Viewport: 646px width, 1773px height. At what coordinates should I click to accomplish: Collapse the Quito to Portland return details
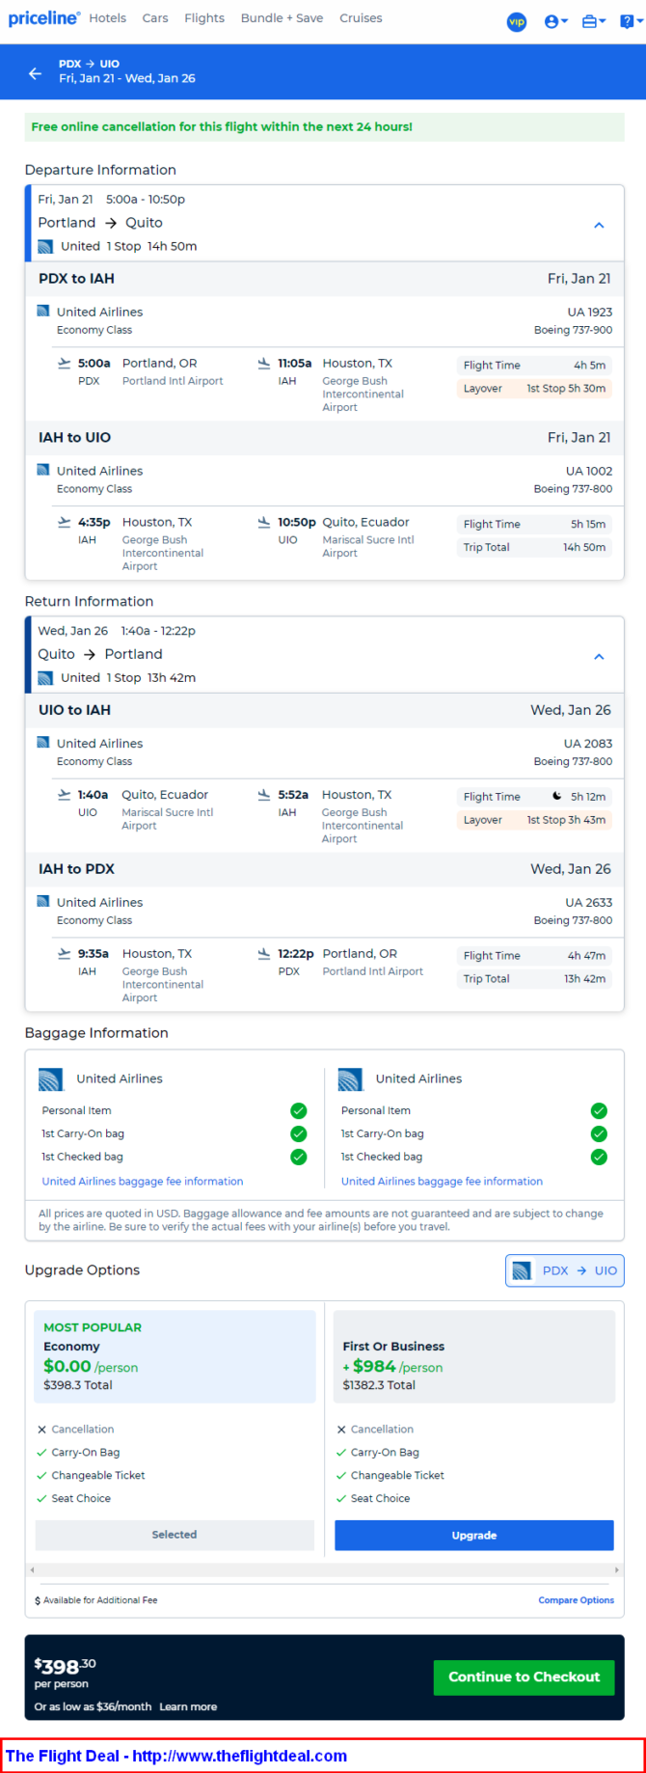point(599,656)
